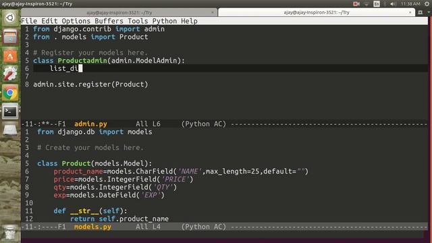This screenshot has height=243, width=432.
Task: Click the product_name CharField line
Action: pyautogui.click(x=181, y=171)
